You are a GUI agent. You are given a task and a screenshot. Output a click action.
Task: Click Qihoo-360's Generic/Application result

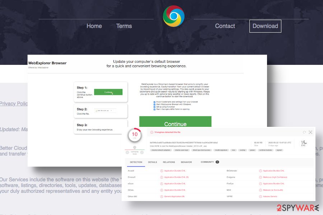click(174, 196)
